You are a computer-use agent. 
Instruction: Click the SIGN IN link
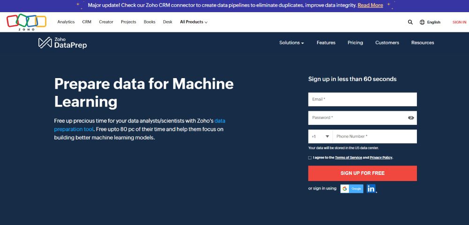click(x=459, y=22)
